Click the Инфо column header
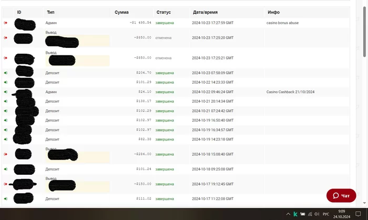Image resolution: width=368 pixels, height=220 pixels. click(274, 12)
